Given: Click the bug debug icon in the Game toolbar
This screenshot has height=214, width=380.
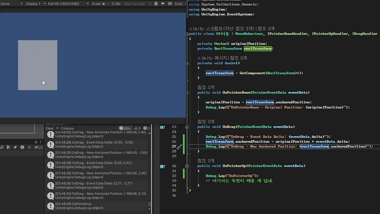Looking at the screenshot, I should point(156,3).
